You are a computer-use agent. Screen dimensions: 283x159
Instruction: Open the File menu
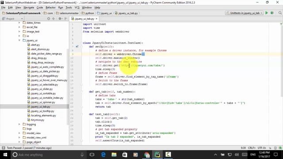(x=3, y=8)
